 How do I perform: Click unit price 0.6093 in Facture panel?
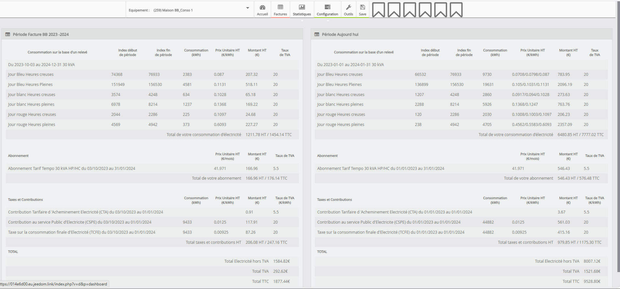(x=220, y=125)
